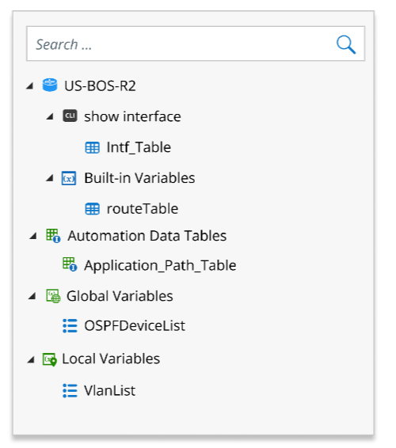This screenshot has height=448, width=396.
Task: Click the table icon next to routeTable
Action: pos(93,209)
